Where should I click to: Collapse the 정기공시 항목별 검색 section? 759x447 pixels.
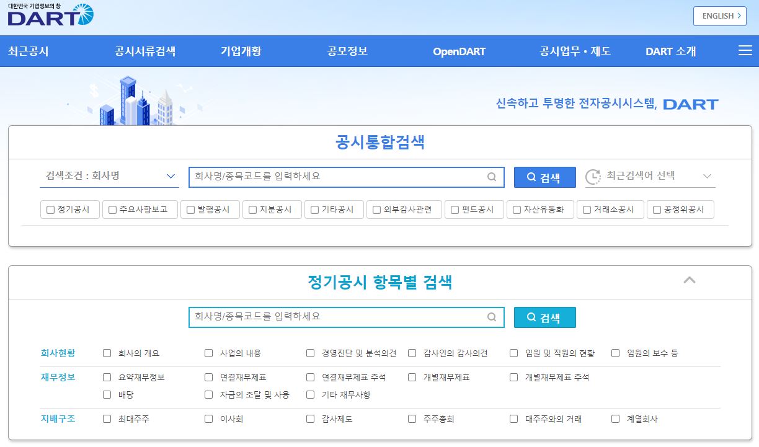point(690,280)
